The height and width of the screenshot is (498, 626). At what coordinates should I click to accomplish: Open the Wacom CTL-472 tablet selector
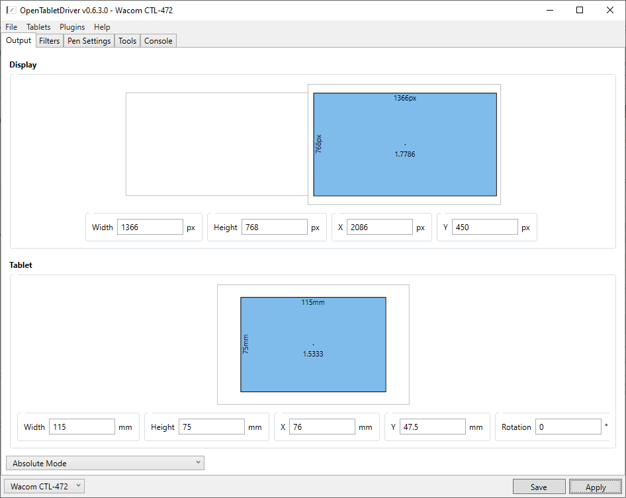(x=44, y=486)
